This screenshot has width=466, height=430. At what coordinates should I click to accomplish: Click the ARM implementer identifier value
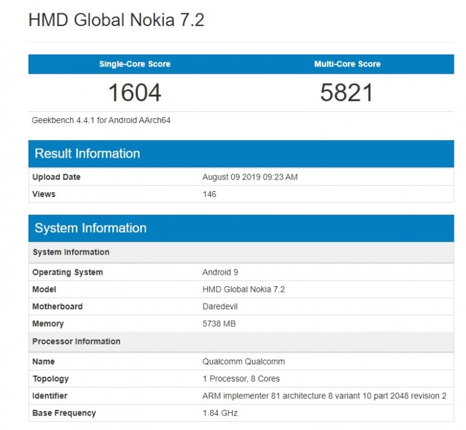324,396
